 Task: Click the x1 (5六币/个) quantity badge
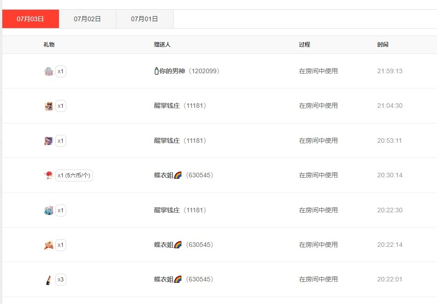click(x=74, y=175)
